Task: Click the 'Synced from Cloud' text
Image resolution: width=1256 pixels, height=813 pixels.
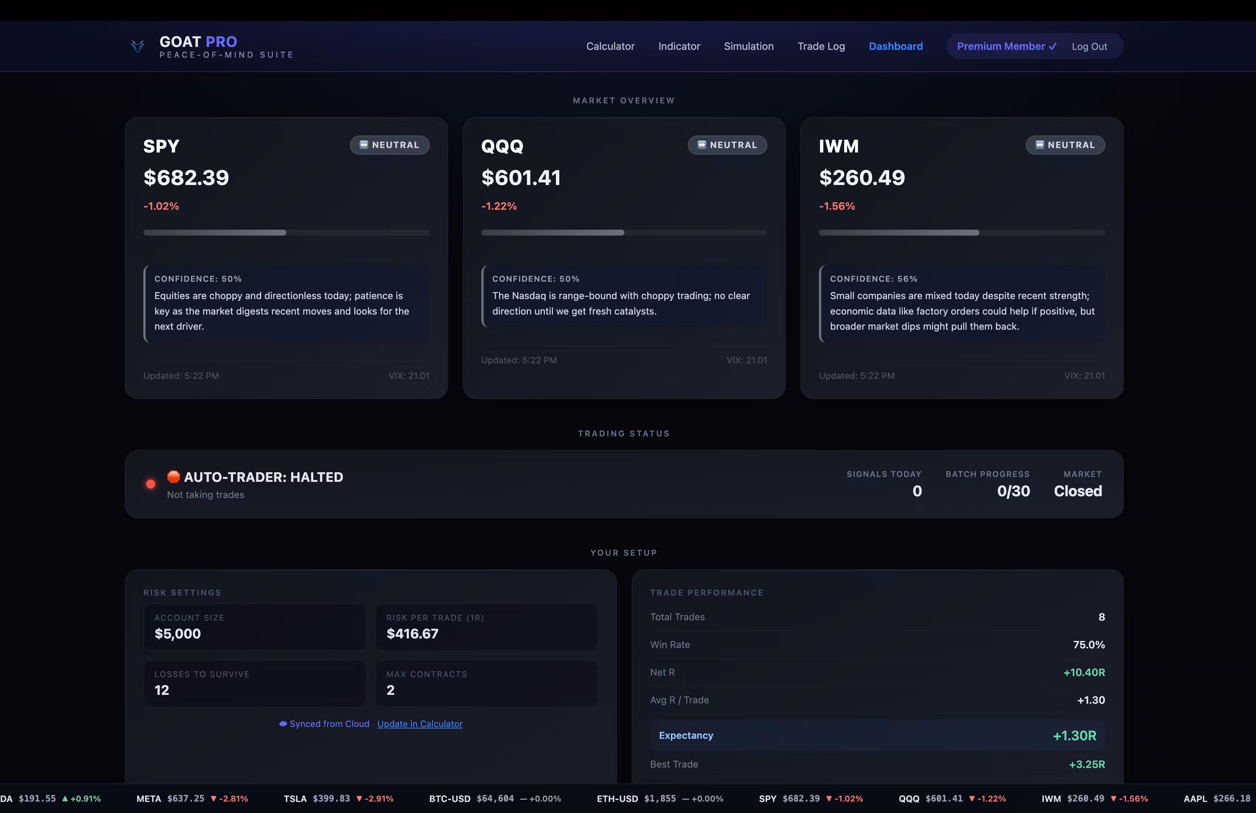Action: click(329, 724)
